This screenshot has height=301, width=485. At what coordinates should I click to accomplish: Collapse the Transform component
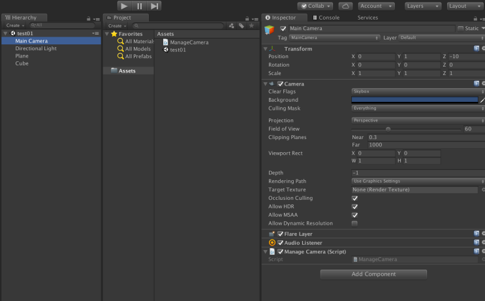tap(266, 49)
